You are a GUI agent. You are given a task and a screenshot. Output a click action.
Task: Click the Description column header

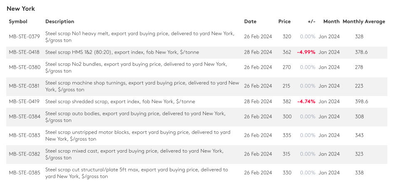coord(59,22)
